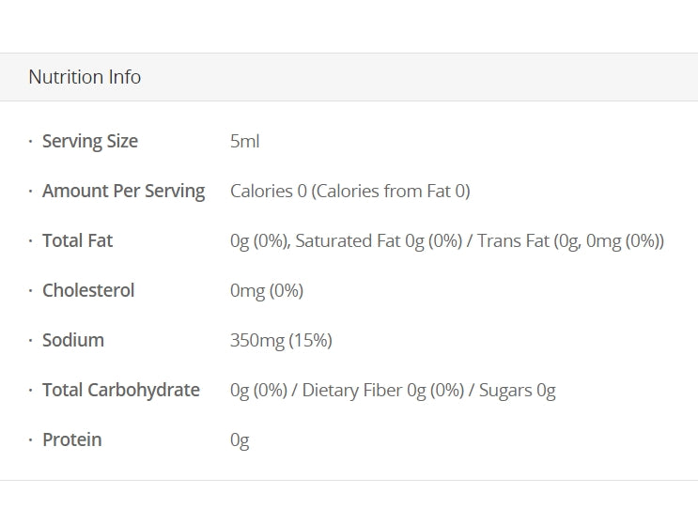Image resolution: width=698 pixels, height=524 pixels.
Task: Select the Total Carbohydrate label
Action: point(121,390)
